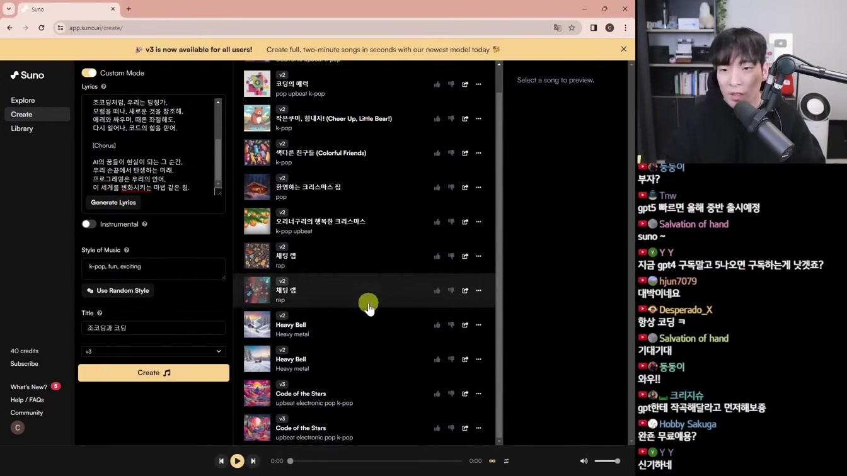Select the Colorful Friends song thumbnail
This screenshot has width=847, height=476.
tap(257, 152)
